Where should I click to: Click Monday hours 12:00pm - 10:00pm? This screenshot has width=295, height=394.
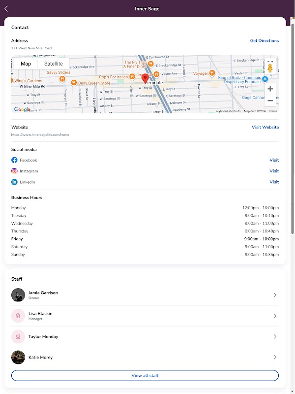tap(261, 208)
